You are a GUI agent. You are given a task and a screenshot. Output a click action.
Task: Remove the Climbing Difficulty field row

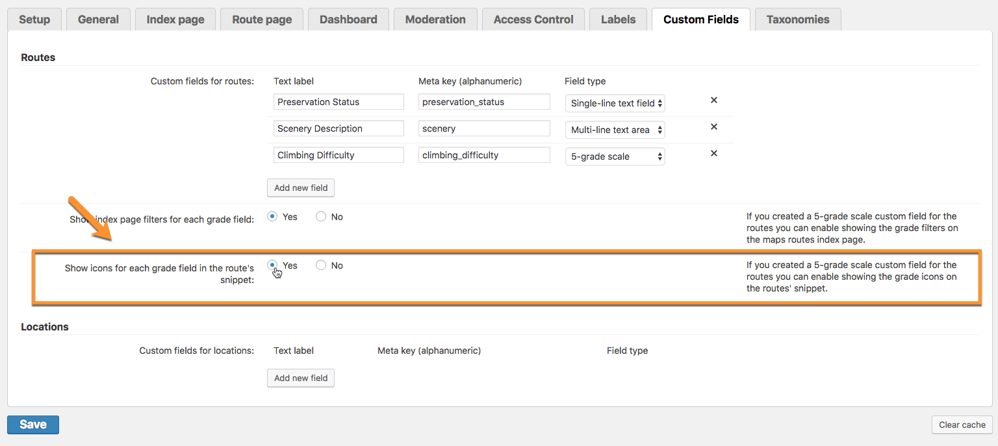713,154
